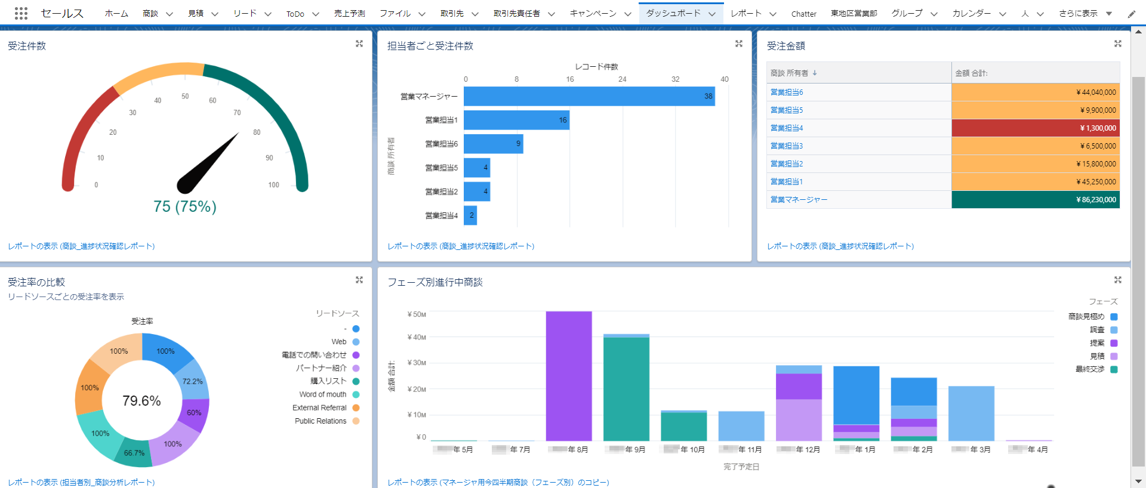Open 担当者別_商談分析レポート report link

coord(81,482)
